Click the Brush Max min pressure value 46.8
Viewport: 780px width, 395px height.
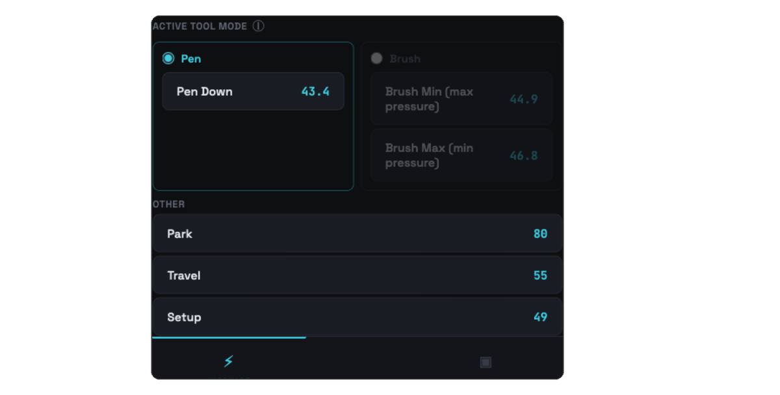[523, 155]
